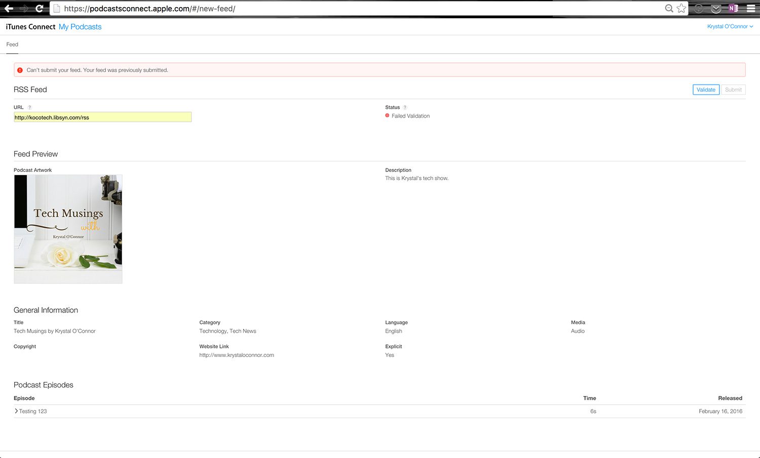This screenshot has height=458, width=760.
Task: Click the 'Released' column header
Action: [x=730, y=398]
